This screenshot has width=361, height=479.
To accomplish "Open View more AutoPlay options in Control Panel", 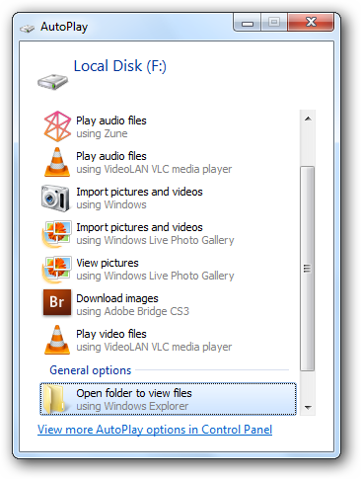I will click(155, 430).
